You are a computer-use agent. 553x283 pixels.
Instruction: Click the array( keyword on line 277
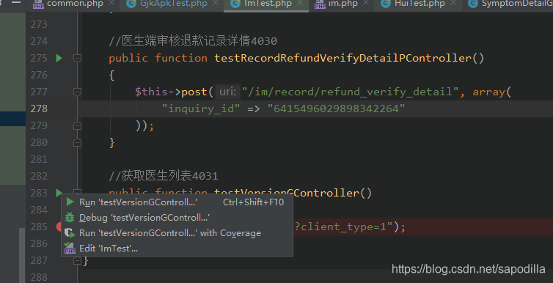click(x=492, y=92)
